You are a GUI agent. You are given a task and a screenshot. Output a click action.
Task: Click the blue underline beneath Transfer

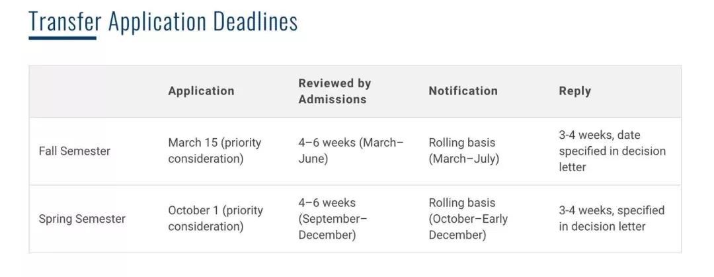click(x=63, y=38)
